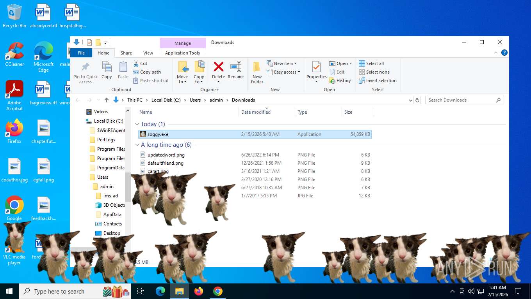The image size is (531, 299).
Task: Create a New folder
Action: 257,72
